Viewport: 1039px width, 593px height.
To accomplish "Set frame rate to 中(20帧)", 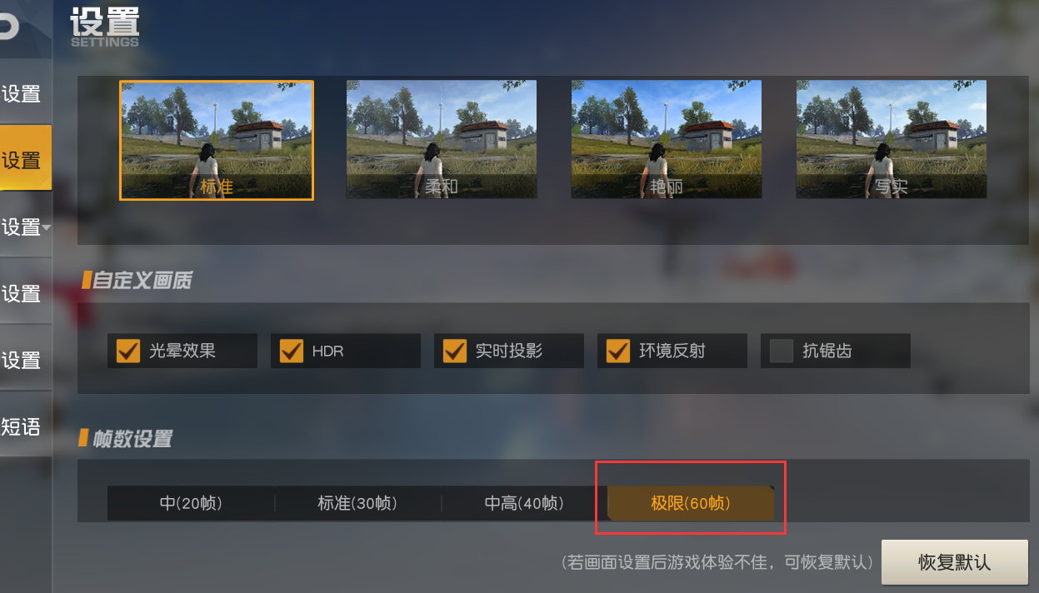I will coord(191,503).
